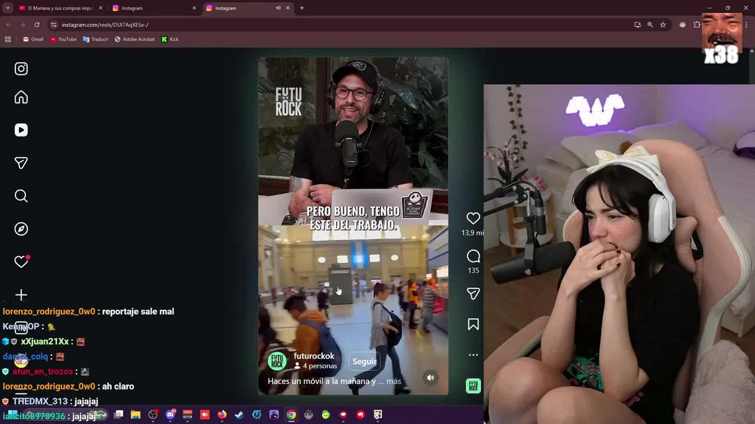The width and height of the screenshot is (755, 424).
Task: Go back to the previous page
Action: tap(8, 25)
